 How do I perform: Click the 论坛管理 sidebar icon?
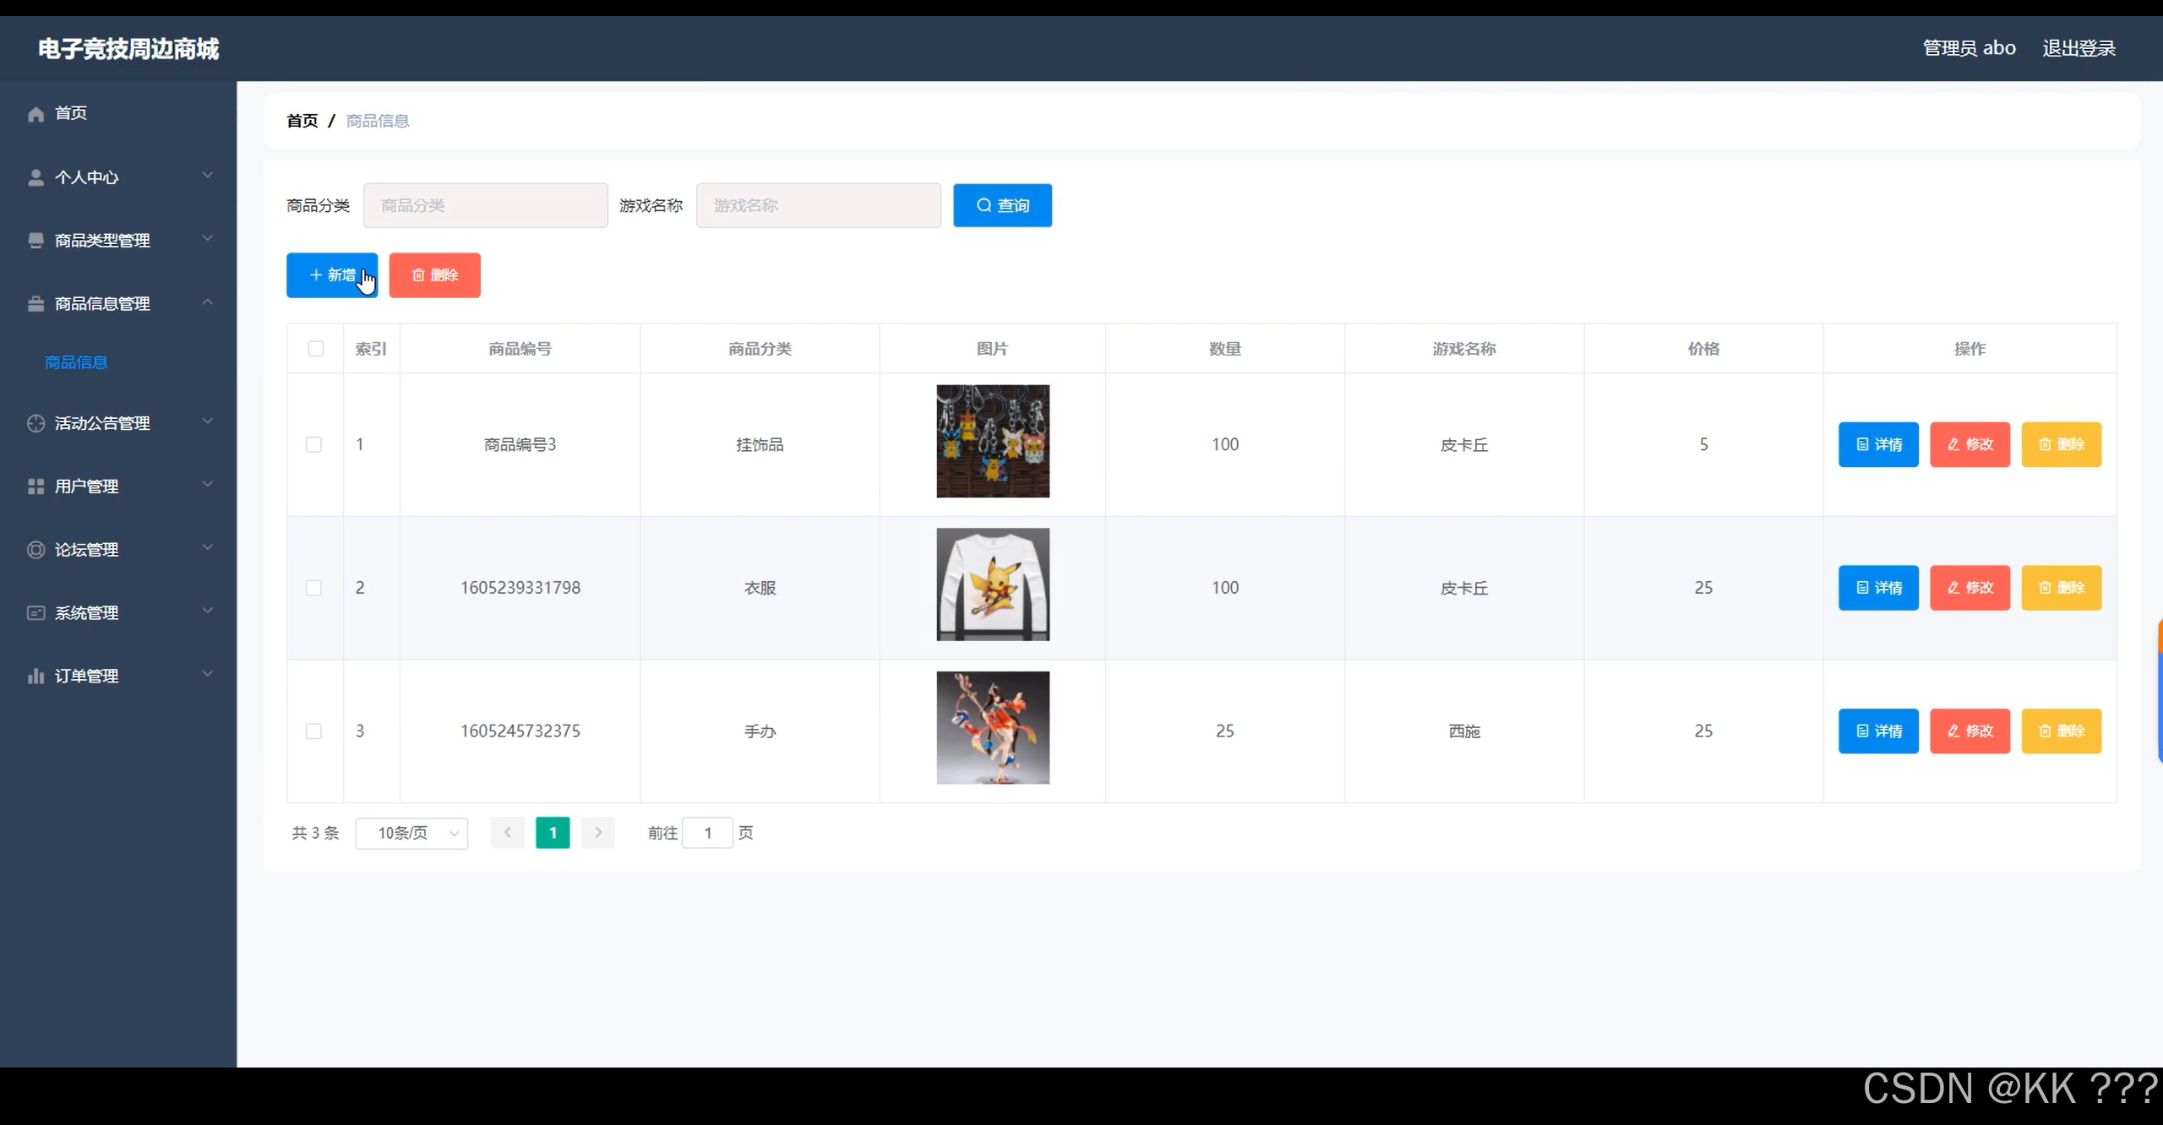point(35,550)
